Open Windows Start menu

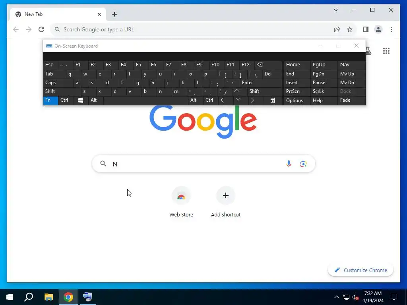tap(10, 297)
